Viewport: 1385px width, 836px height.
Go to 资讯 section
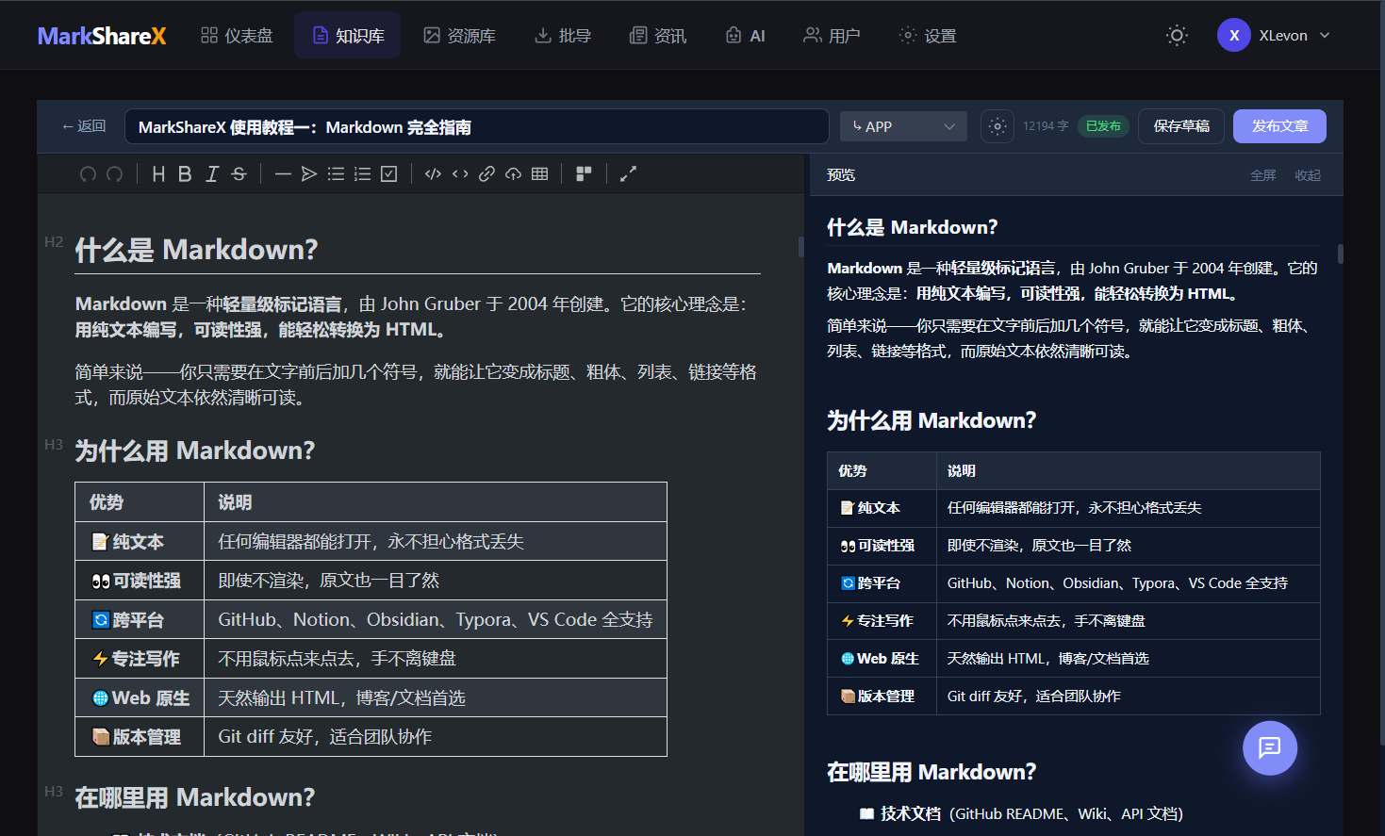point(658,36)
